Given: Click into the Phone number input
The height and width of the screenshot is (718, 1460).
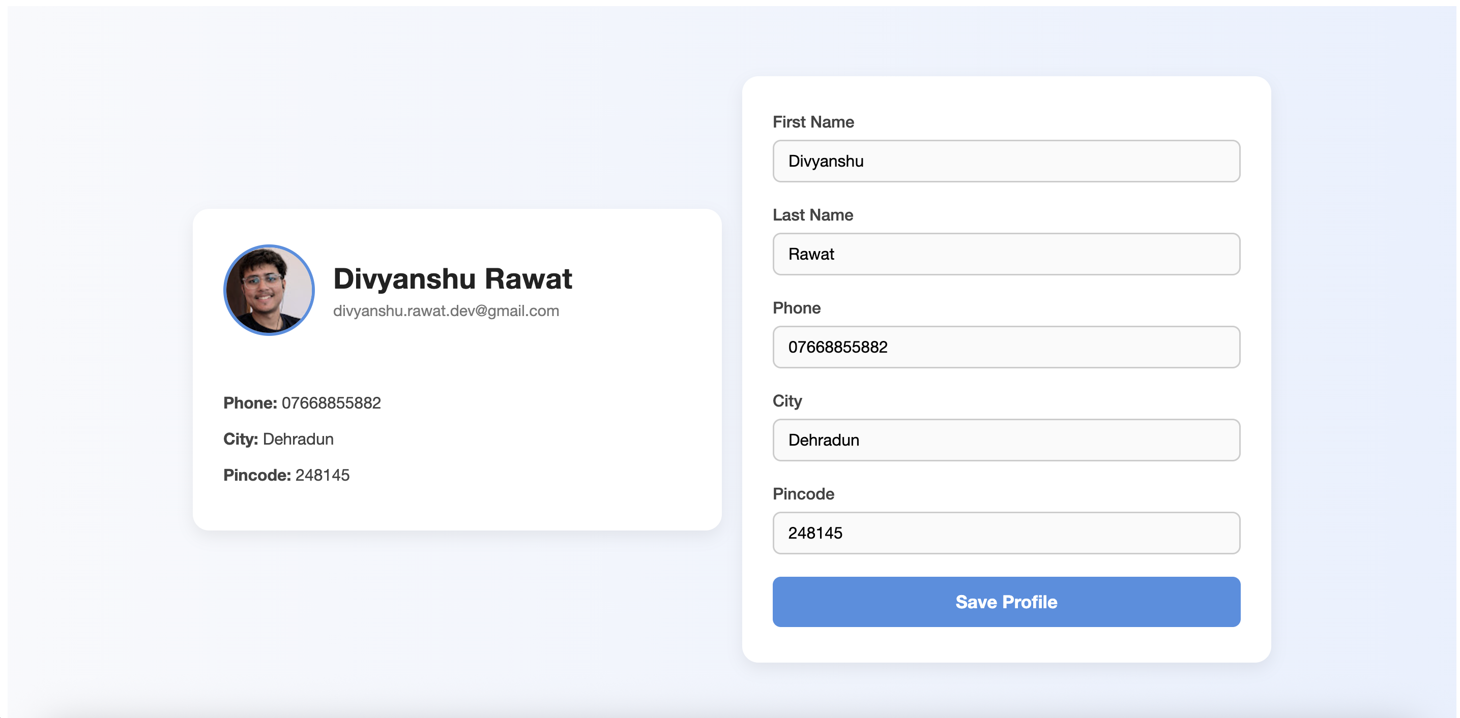Looking at the screenshot, I should pyautogui.click(x=1006, y=347).
